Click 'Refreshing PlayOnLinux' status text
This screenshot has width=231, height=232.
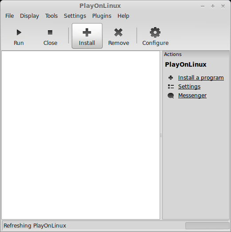tap(35, 226)
